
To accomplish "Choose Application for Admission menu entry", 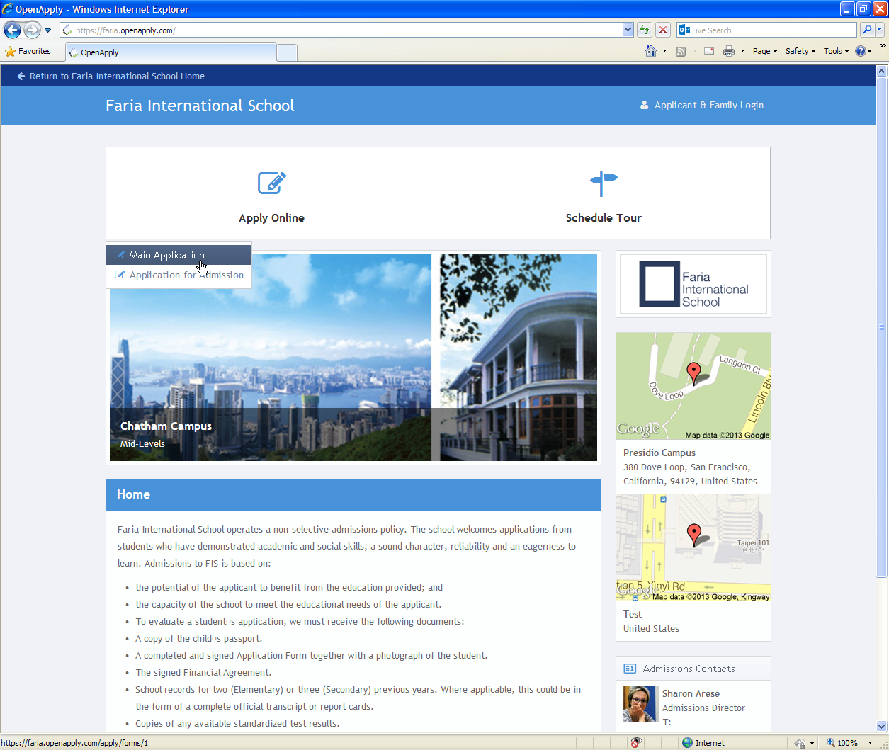I will 179,275.
